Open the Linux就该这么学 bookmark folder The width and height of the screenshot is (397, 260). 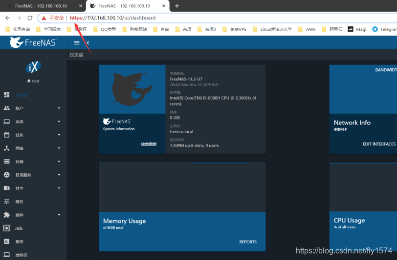(272, 29)
